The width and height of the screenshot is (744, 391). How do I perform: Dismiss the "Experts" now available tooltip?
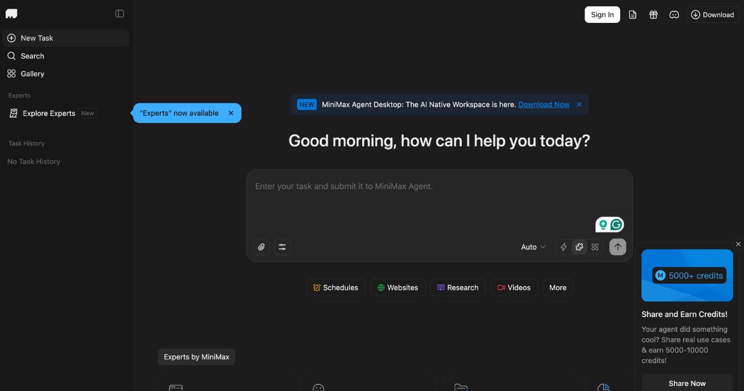click(231, 113)
